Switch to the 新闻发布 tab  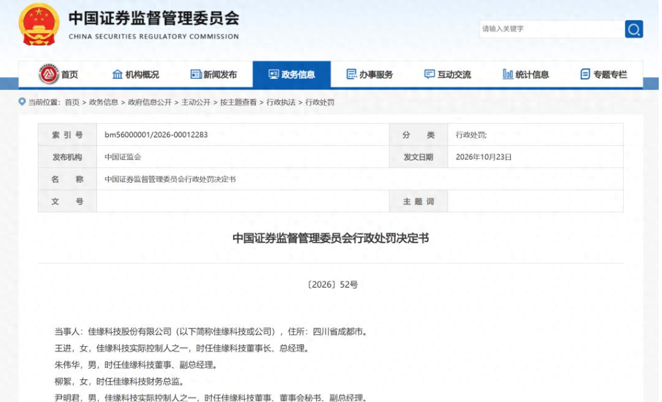tap(214, 75)
